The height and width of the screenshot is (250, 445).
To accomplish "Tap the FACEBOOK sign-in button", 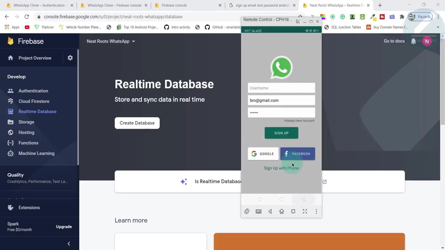I will point(298,154).
